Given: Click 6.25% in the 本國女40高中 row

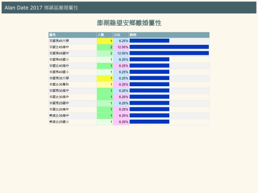Looking at the screenshot, I should point(123,66).
